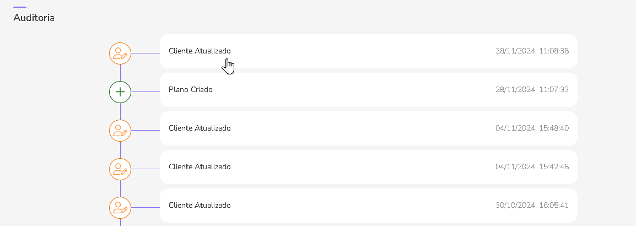Click the Auditoria section heading
This screenshot has width=636, height=226.
click(34, 18)
